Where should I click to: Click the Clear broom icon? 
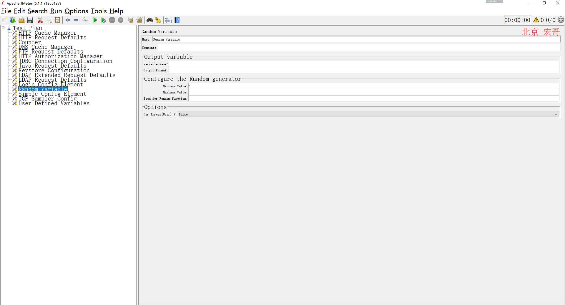coord(131,20)
